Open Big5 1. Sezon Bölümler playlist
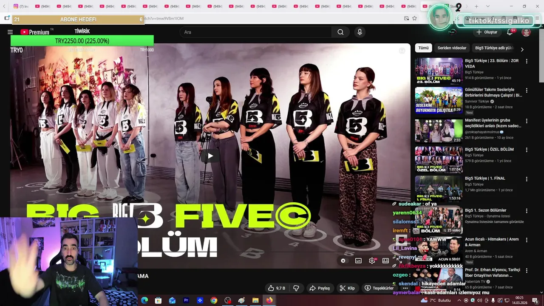The image size is (544, 306). point(485,210)
